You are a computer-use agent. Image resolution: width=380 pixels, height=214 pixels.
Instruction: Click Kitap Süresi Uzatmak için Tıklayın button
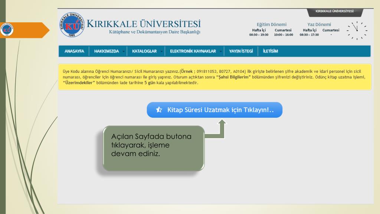pyautogui.click(x=214, y=110)
